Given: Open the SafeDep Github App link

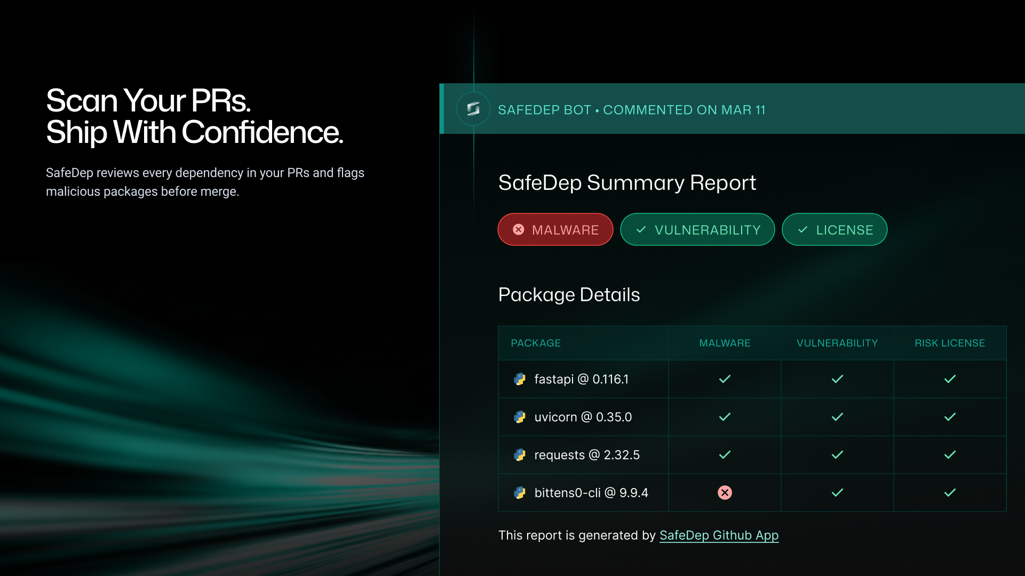Looking at the screenshot, I should pos(719,535).
